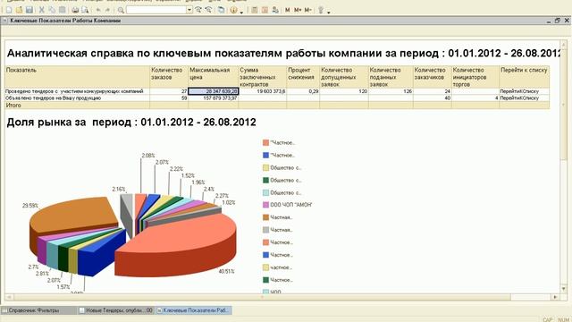
Task: Paste from clipboard with the toolbar icon
Action: (x=63, y=10)
